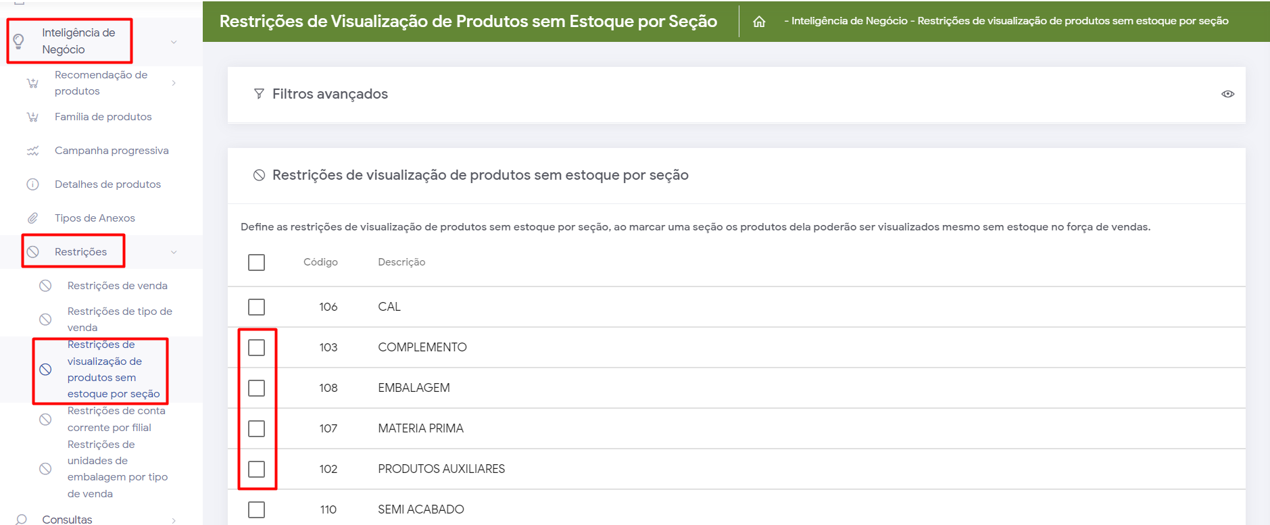The height and width of the screenshot is (525, 1270).
Task: Click the funnel icon beside Filtros avançados
Action: (259, 94)
